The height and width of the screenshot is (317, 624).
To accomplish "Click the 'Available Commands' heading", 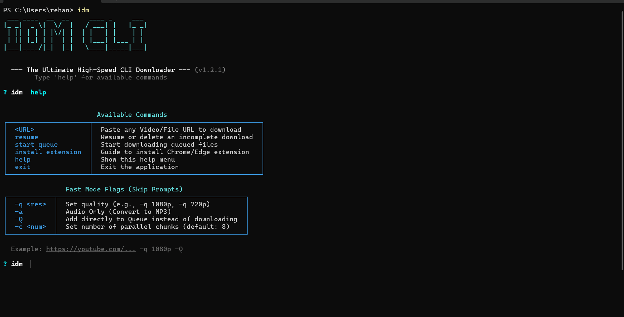I will click(x=132, y=115).
